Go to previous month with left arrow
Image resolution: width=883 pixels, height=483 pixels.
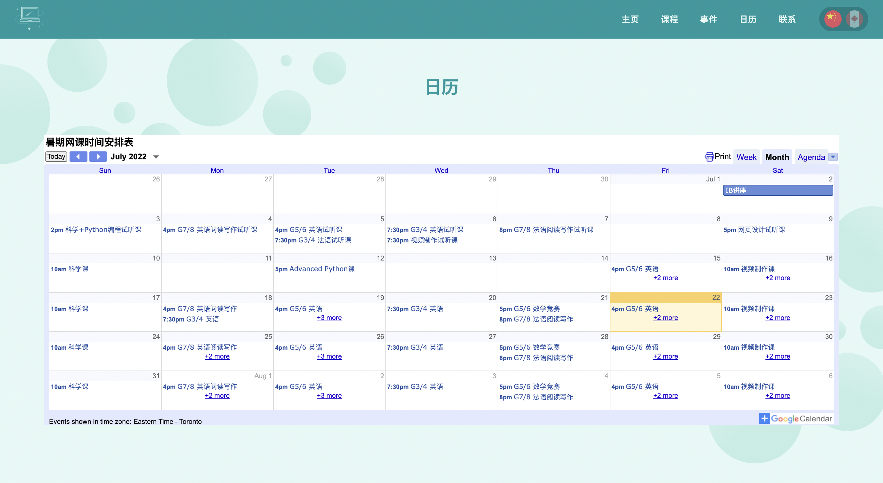pyautogui.click(x=78, y=157)
